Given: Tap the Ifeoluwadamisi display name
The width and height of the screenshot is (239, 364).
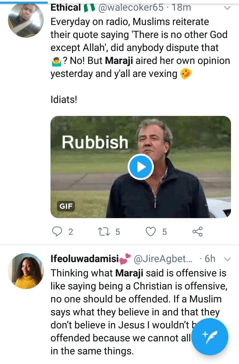Looking at the screenshot, I should (x=86, y=259).
